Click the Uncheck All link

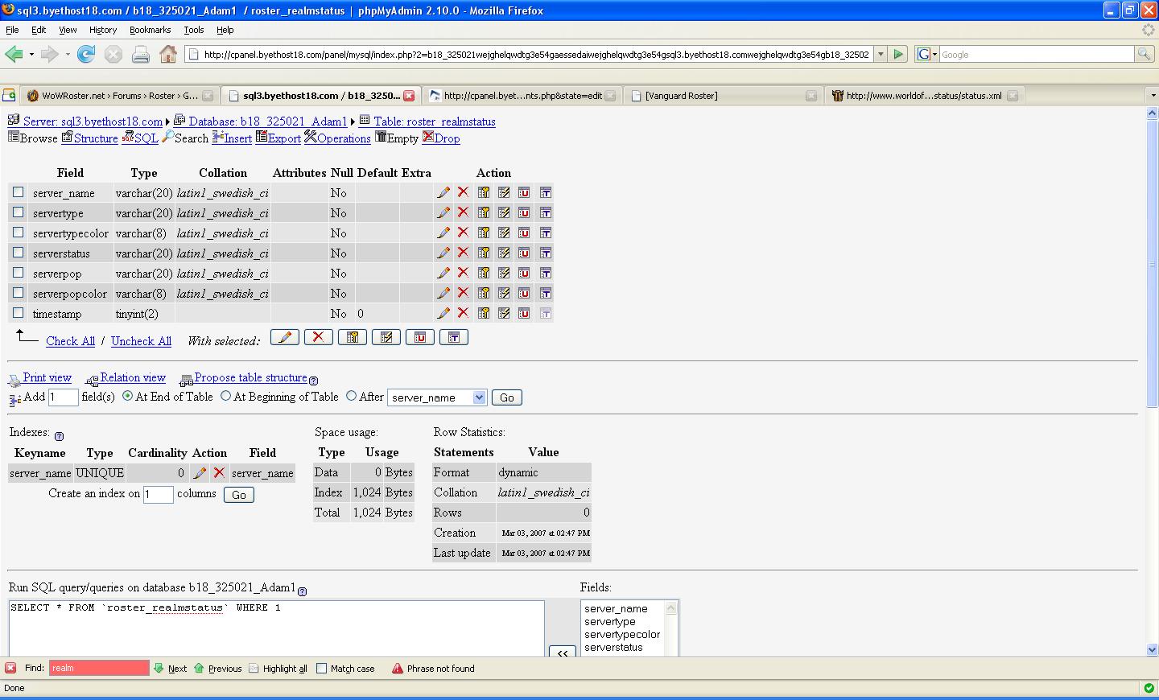141,341
